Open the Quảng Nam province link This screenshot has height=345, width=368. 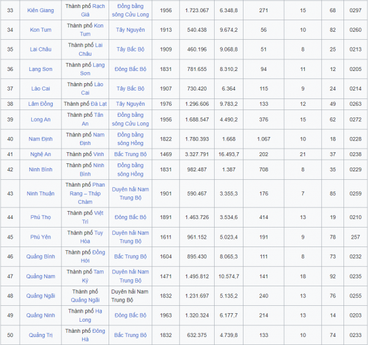coord(40,276)
